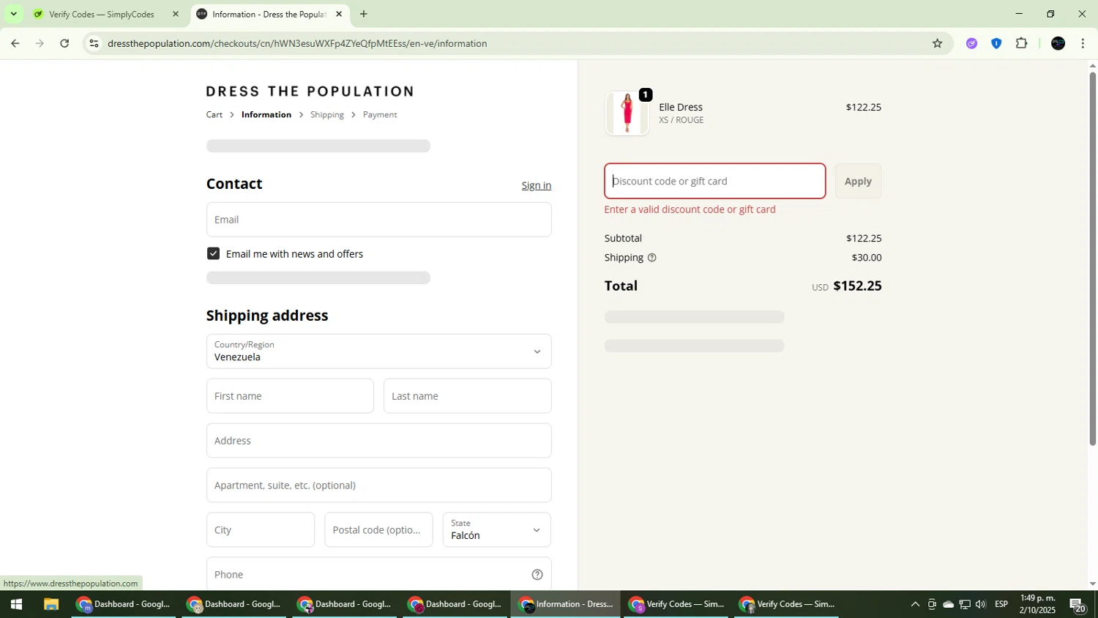Click the Phone field help question icon
This screenshot has width=1098, height=618.
(537, 575)
